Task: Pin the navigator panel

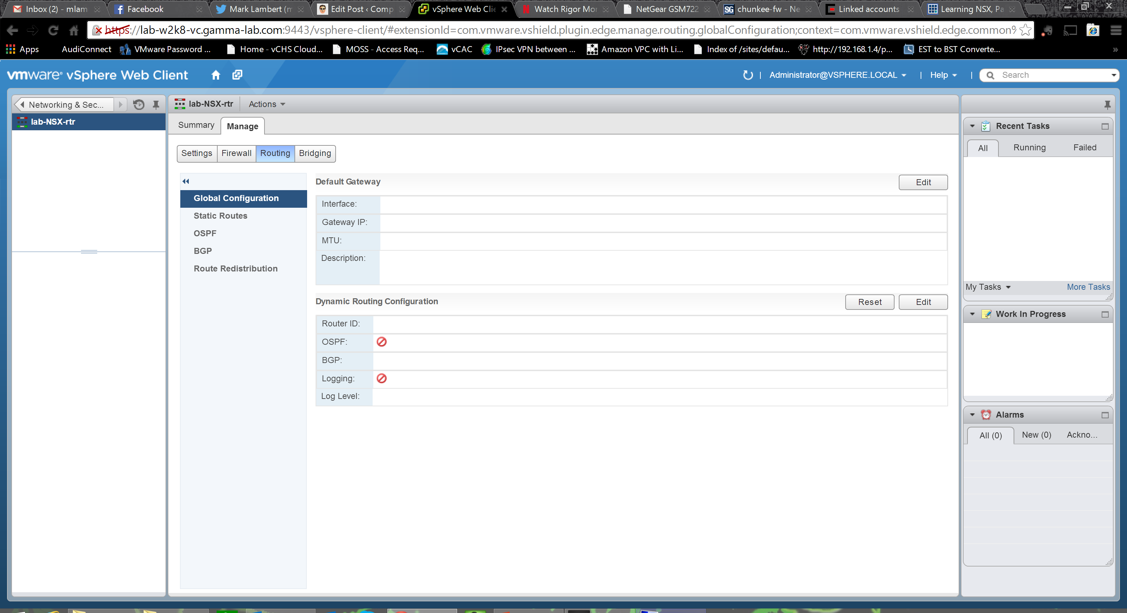Action: pos(156,105)
